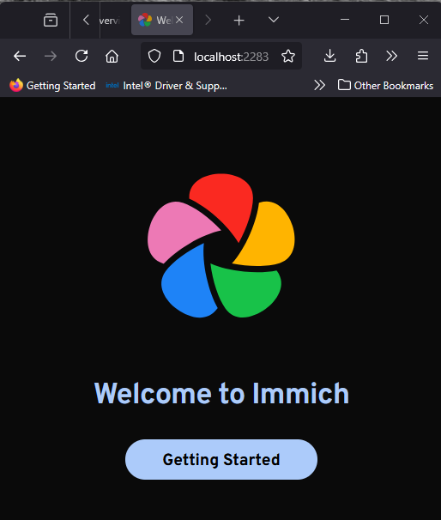Open the downloads panel

coord(330,56)
